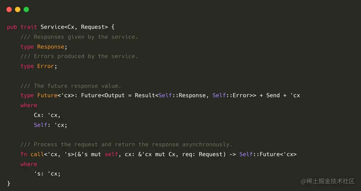Screen dimensions: 361x191
Task: Click the orange 'Error' type name
Action: click(x=45, y=66)
